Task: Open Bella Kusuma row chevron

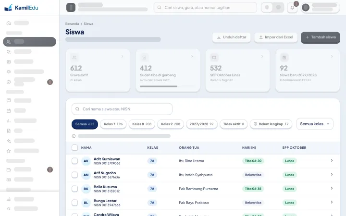Action: point(332,188)
